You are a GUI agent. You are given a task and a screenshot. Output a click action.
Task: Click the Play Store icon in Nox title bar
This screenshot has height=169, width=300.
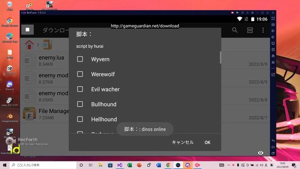click(x=238, y=13)
